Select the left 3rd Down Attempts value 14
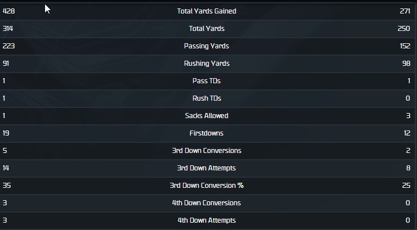 tap(6, 168)
